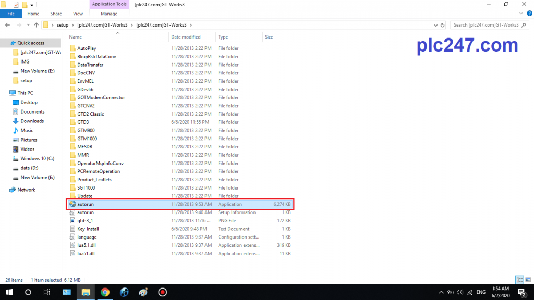The height and width of the screenshot is (300, 534).
Task: Switch to the Home ribbon tab
Action: point(33,14)
